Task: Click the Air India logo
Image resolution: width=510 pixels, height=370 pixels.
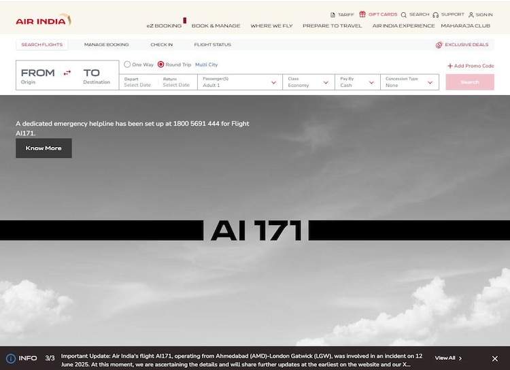Action: coord(43,20)
